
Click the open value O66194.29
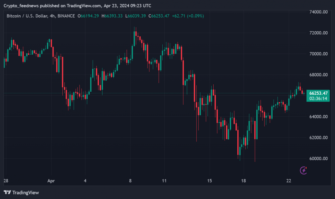point(88,16)
